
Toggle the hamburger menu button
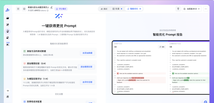click(x=18, y=9)
